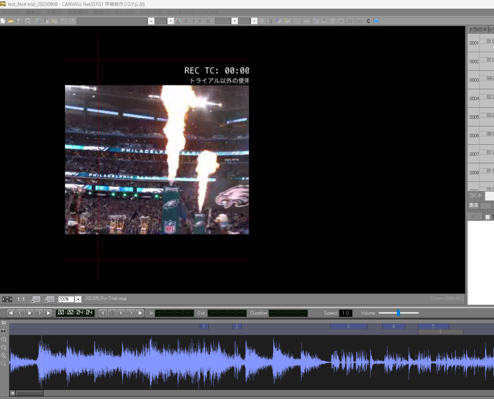Image resolution: width=494 pixels, height=399 pixels.
Task: Click the current timecode display 00:00:04:04
Action: [75, 312]
